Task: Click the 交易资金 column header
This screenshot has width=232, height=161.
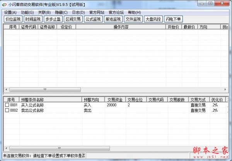Action: [x=115, y=100]
